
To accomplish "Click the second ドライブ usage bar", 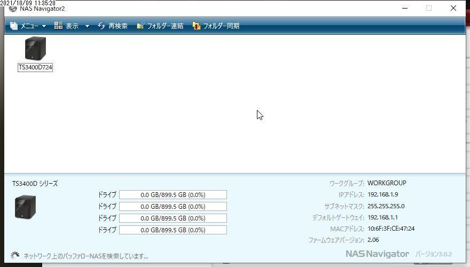I will [173, 207].
